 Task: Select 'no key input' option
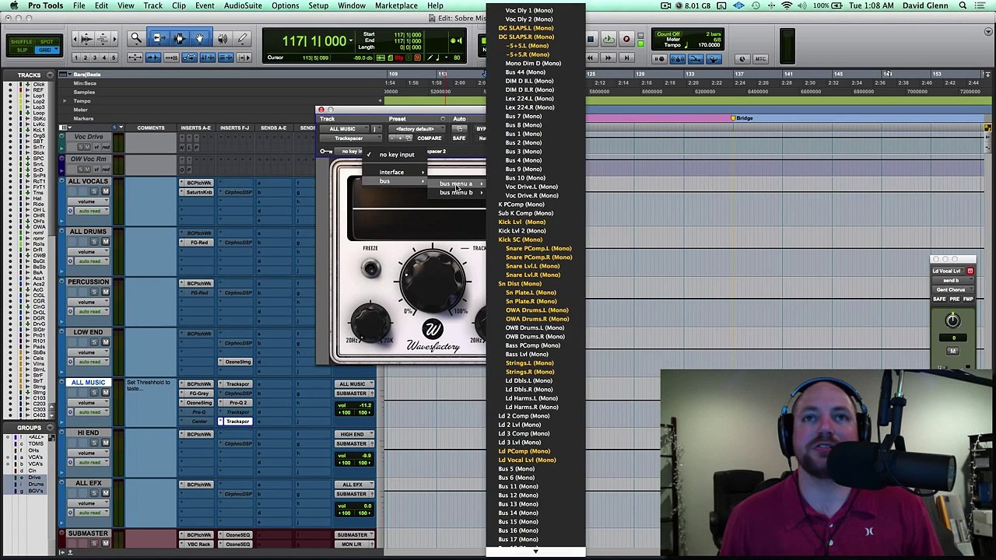pos(396,155)
